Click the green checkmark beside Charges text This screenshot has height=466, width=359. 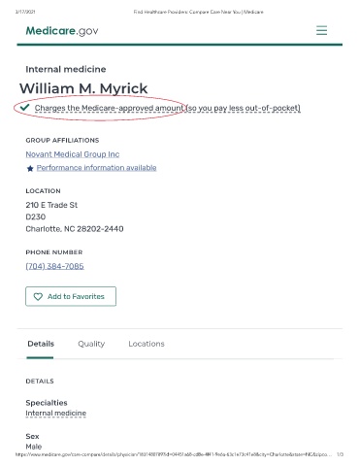click(x=24, y=108)
